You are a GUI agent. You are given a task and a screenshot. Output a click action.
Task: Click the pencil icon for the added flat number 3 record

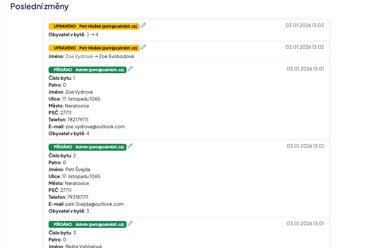tap(130, 224)
